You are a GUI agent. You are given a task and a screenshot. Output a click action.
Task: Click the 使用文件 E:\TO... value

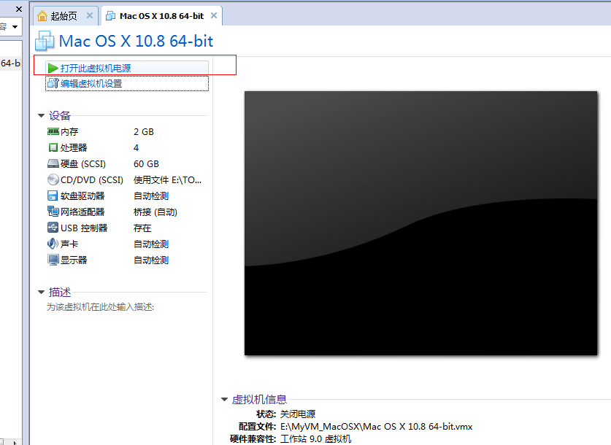pos(168,179)
